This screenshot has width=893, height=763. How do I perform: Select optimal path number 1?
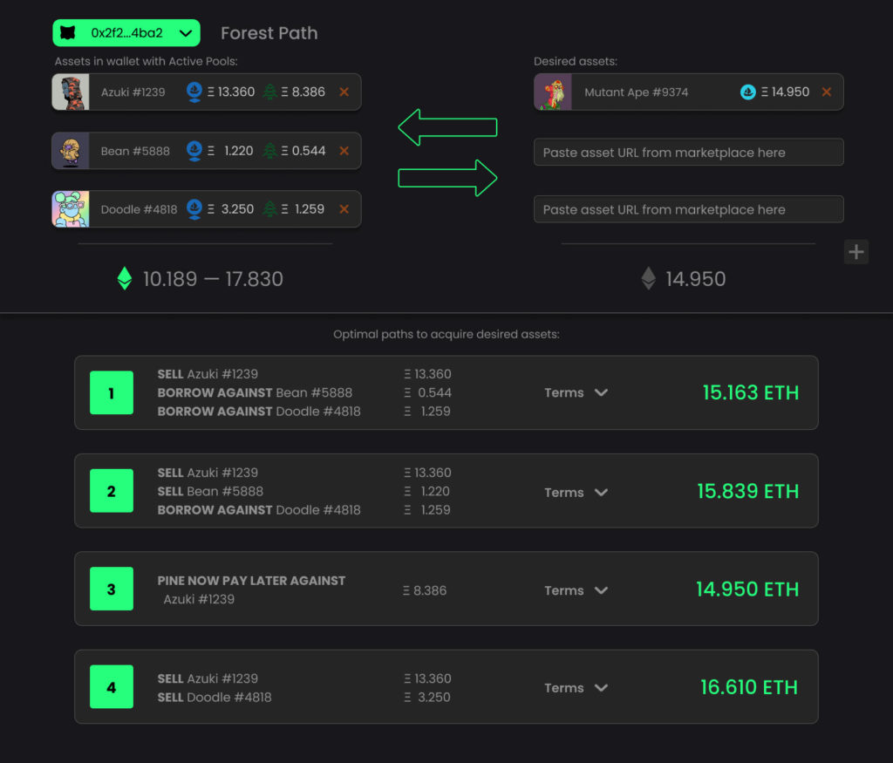[112, 392]
